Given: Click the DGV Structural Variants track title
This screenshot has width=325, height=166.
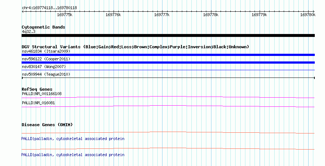Looking at the screenshot, I should tap(135, 47).
